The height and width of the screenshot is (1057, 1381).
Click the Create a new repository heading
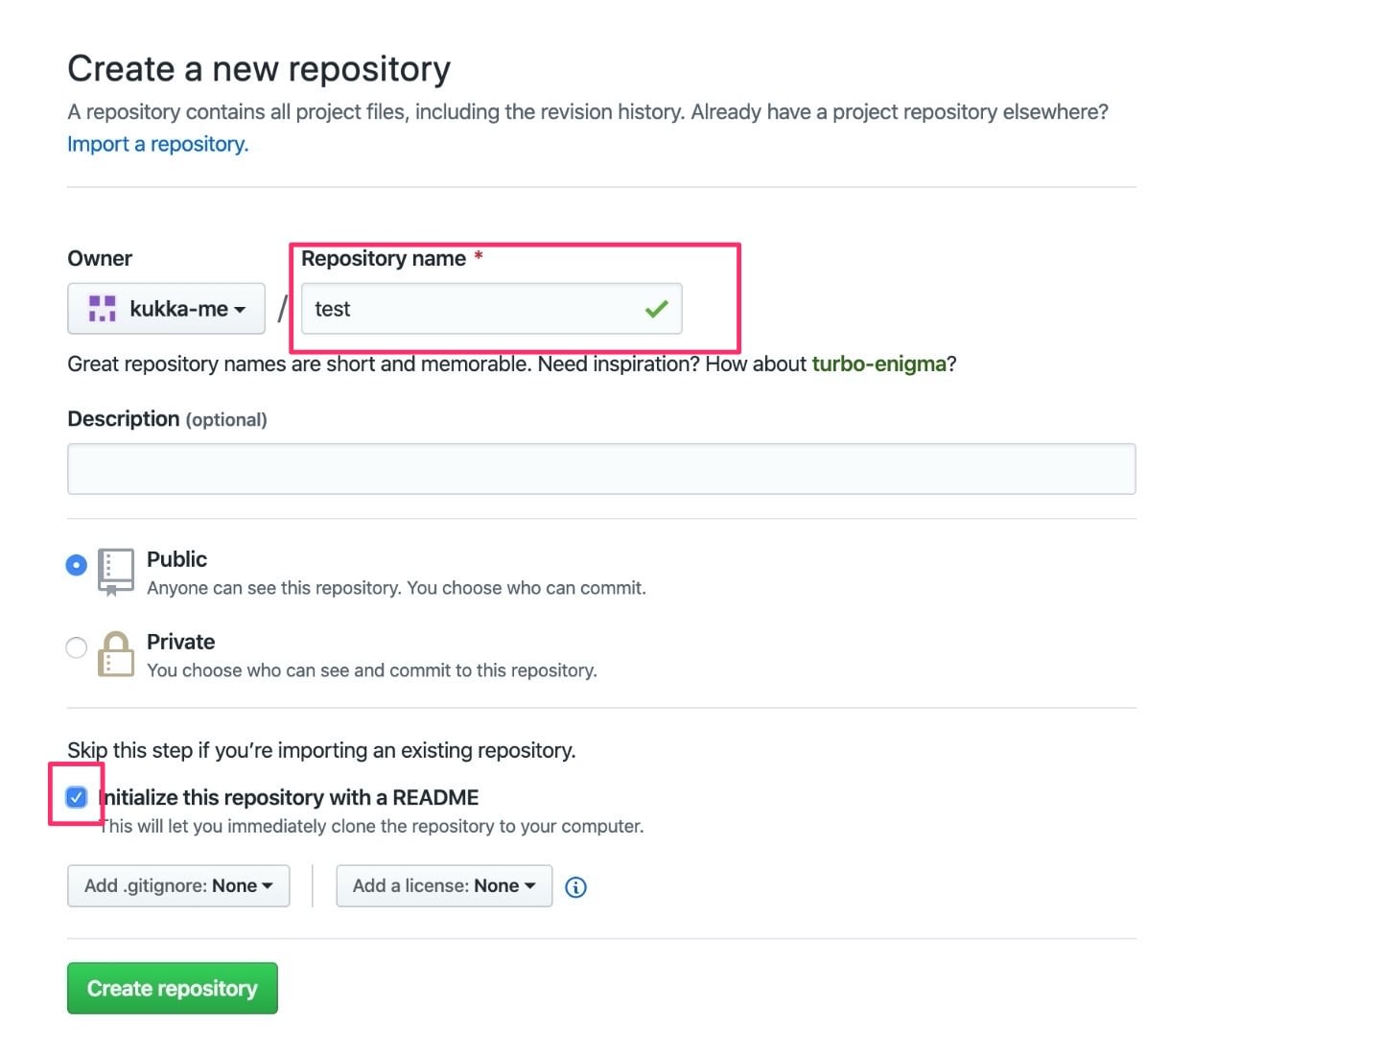pyautogui.click(x=259, y=69)
